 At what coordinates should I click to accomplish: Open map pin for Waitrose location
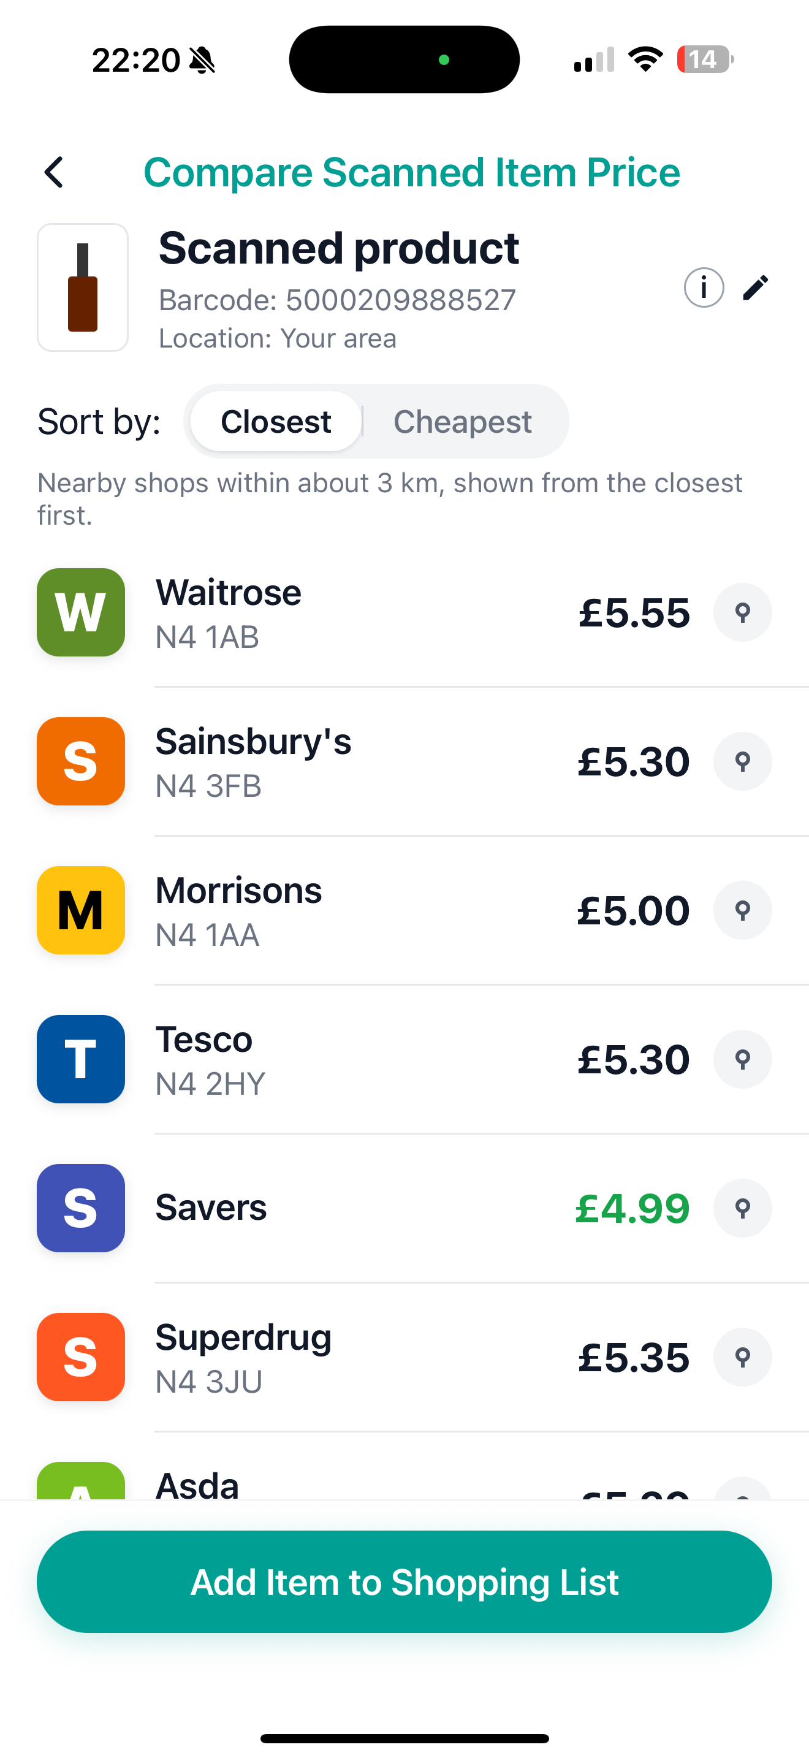[742, 612]
